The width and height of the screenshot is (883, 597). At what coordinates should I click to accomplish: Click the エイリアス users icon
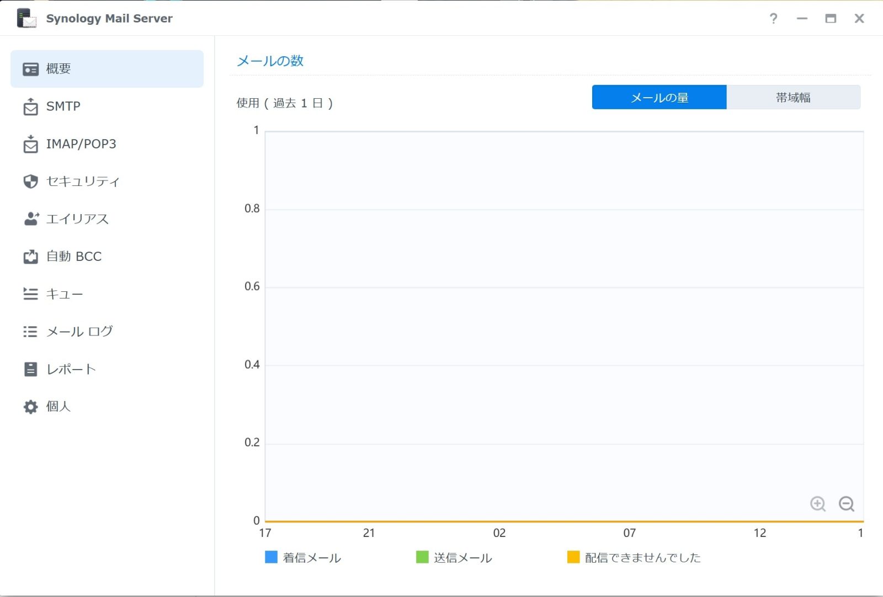(31, 219)
